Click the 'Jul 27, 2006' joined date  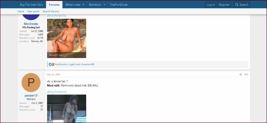pyautogui.click(x=37, y=31)
